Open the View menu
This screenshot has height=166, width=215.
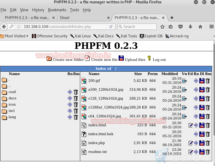click(x=24, y=10)
